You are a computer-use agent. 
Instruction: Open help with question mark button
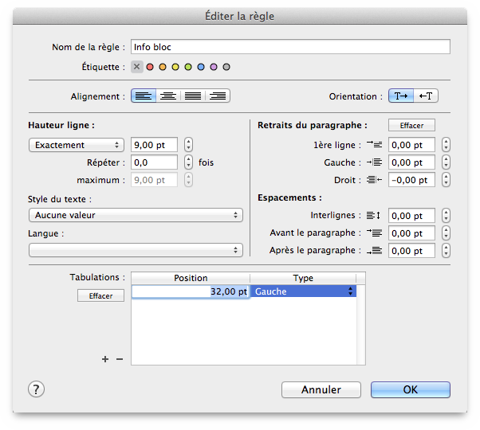(37, 389)
